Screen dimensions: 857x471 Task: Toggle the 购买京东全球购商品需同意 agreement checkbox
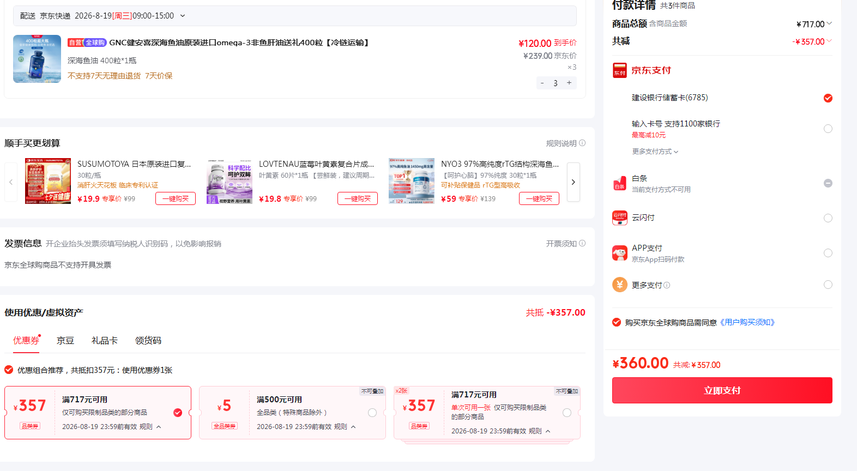click(617, 322)
